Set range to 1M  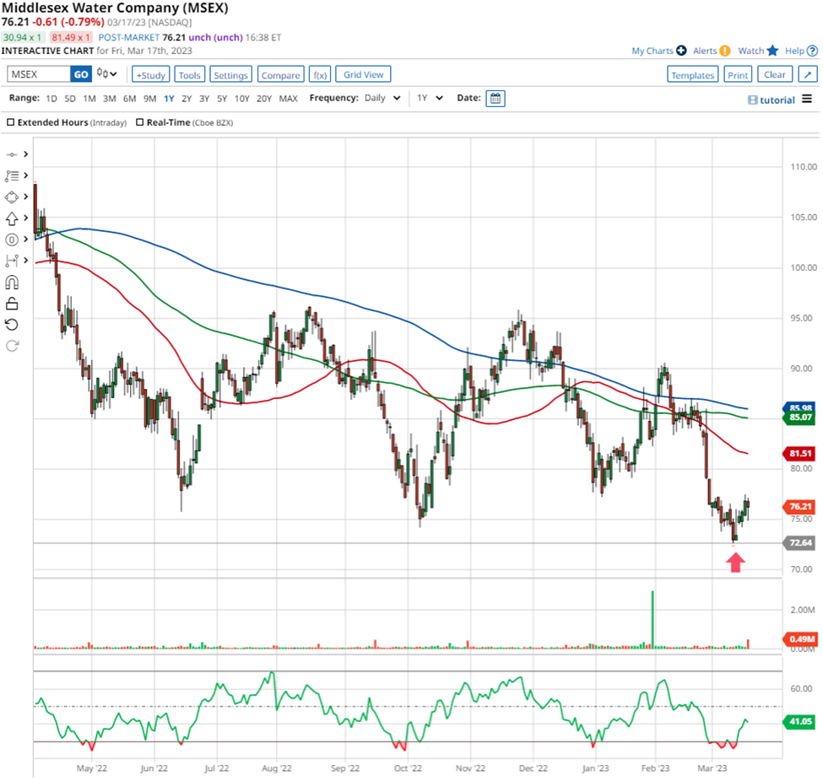pyautogui.click(x=89, y=99)
